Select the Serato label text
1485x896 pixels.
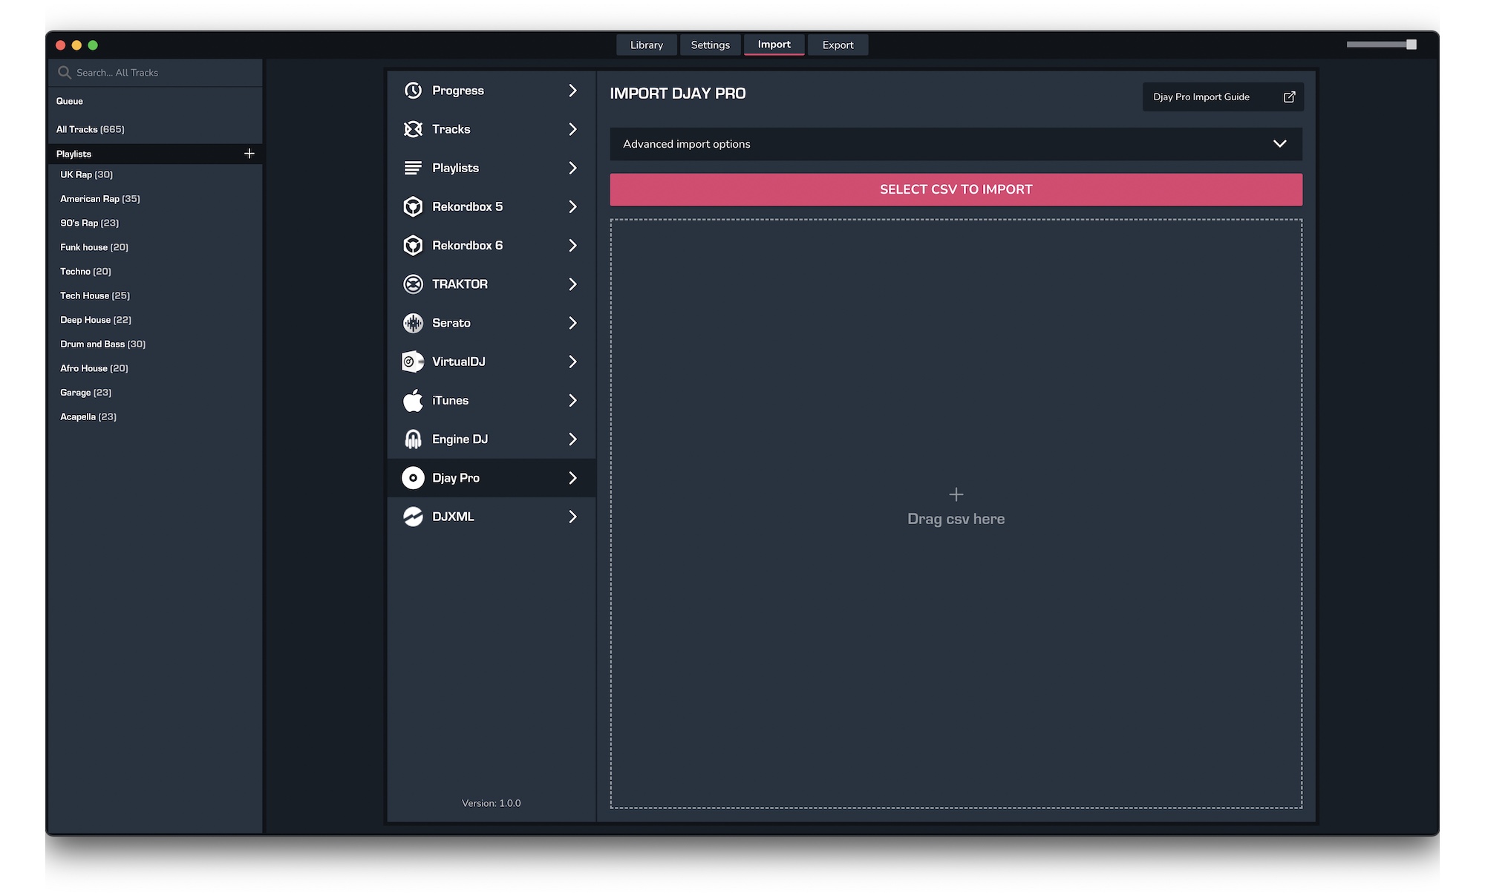[x=451, y=323]
